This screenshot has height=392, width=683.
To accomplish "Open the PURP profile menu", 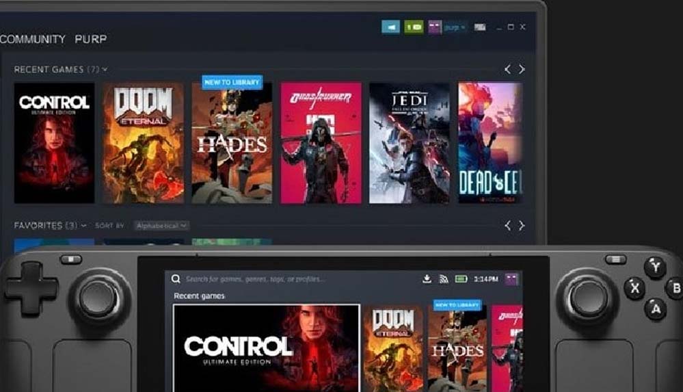I will pos(91,39).
